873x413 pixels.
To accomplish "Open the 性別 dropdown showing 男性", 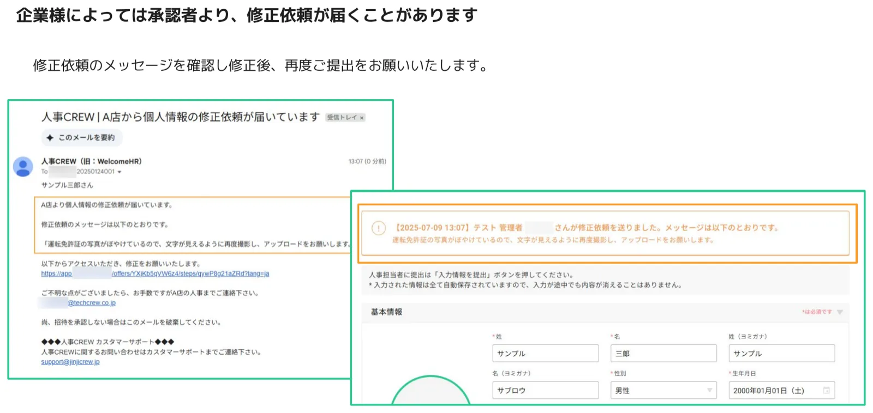I will pyautogui.click(x=663, y=390).
